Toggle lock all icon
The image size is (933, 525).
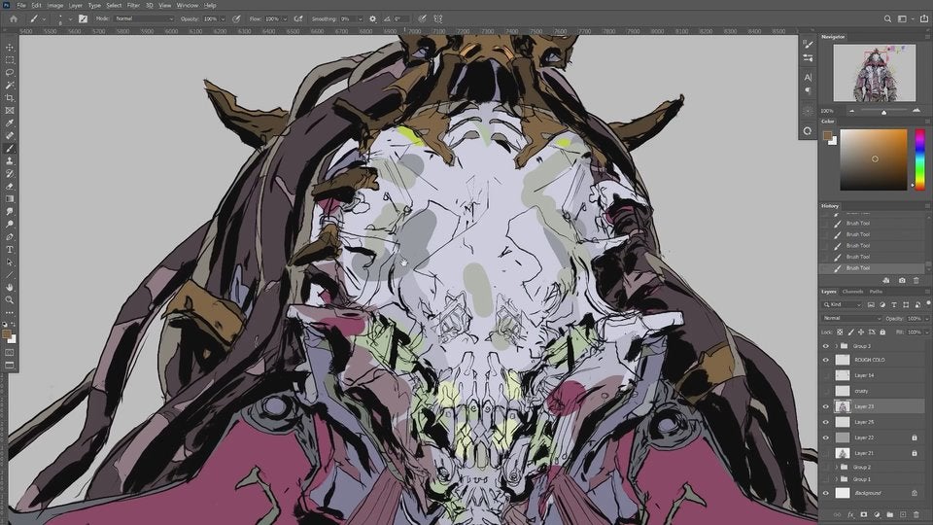[x=882, y=332]
